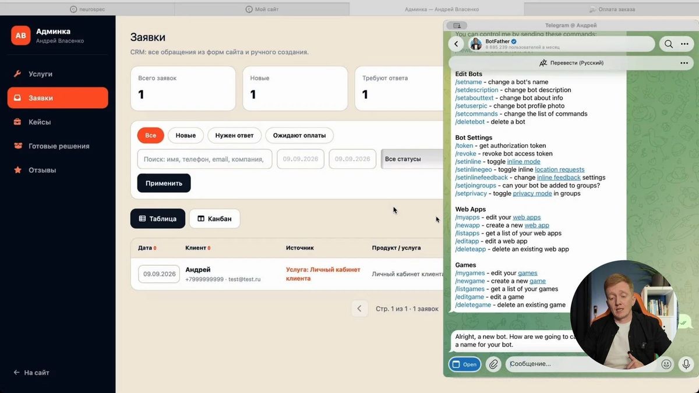Click the inline mode link

[524, 162]
